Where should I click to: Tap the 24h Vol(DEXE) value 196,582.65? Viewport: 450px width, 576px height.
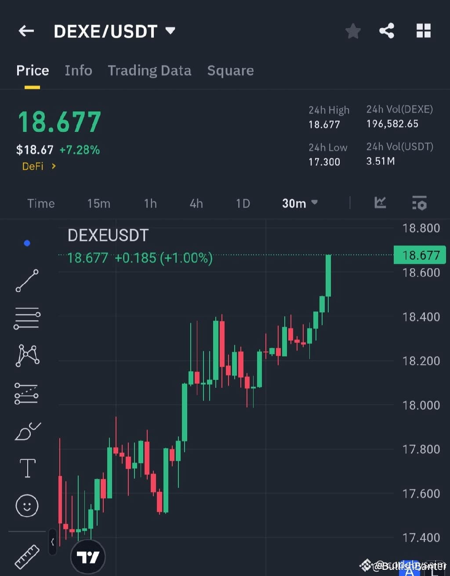[392, 124]
